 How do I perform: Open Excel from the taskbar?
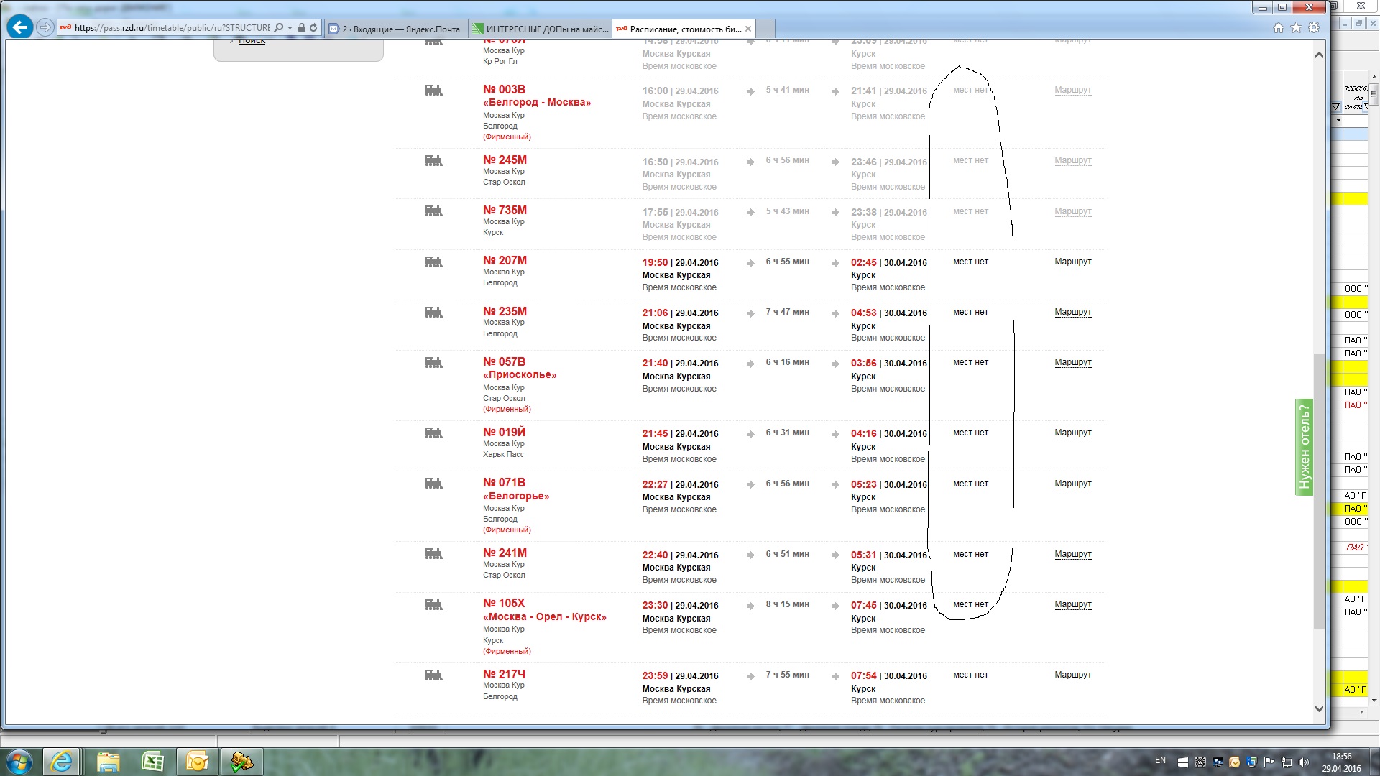(x=152, y=761)
